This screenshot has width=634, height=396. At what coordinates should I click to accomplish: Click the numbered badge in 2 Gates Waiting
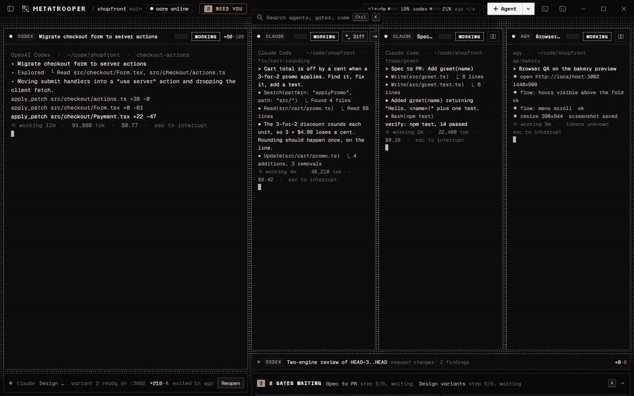coord(261,383)
